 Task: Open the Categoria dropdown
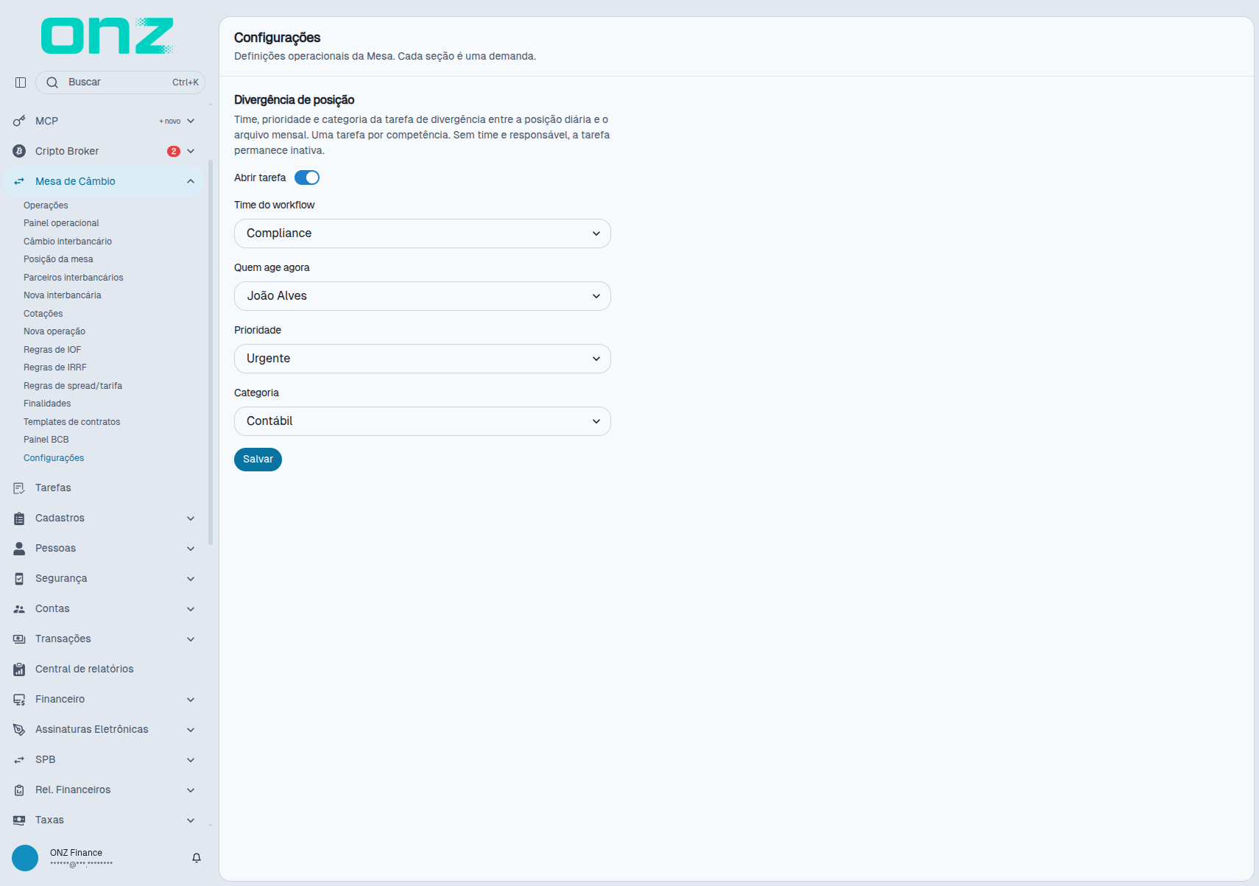click(x=423, y=421)
